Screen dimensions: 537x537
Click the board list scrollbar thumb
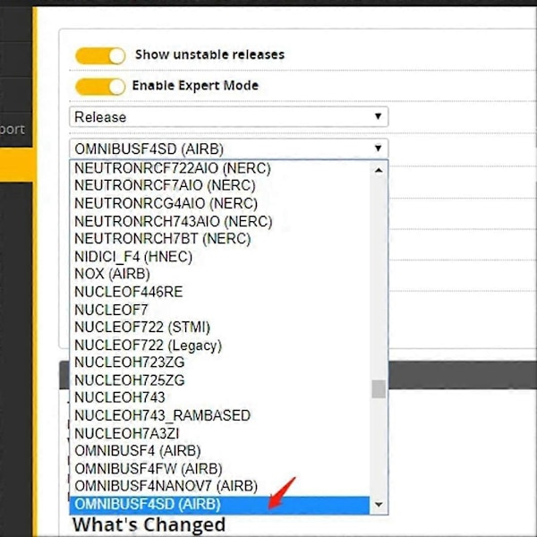(379, 388)
